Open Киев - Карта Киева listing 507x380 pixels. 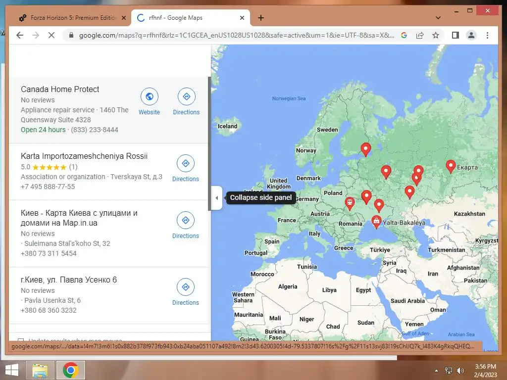point(79,218)
